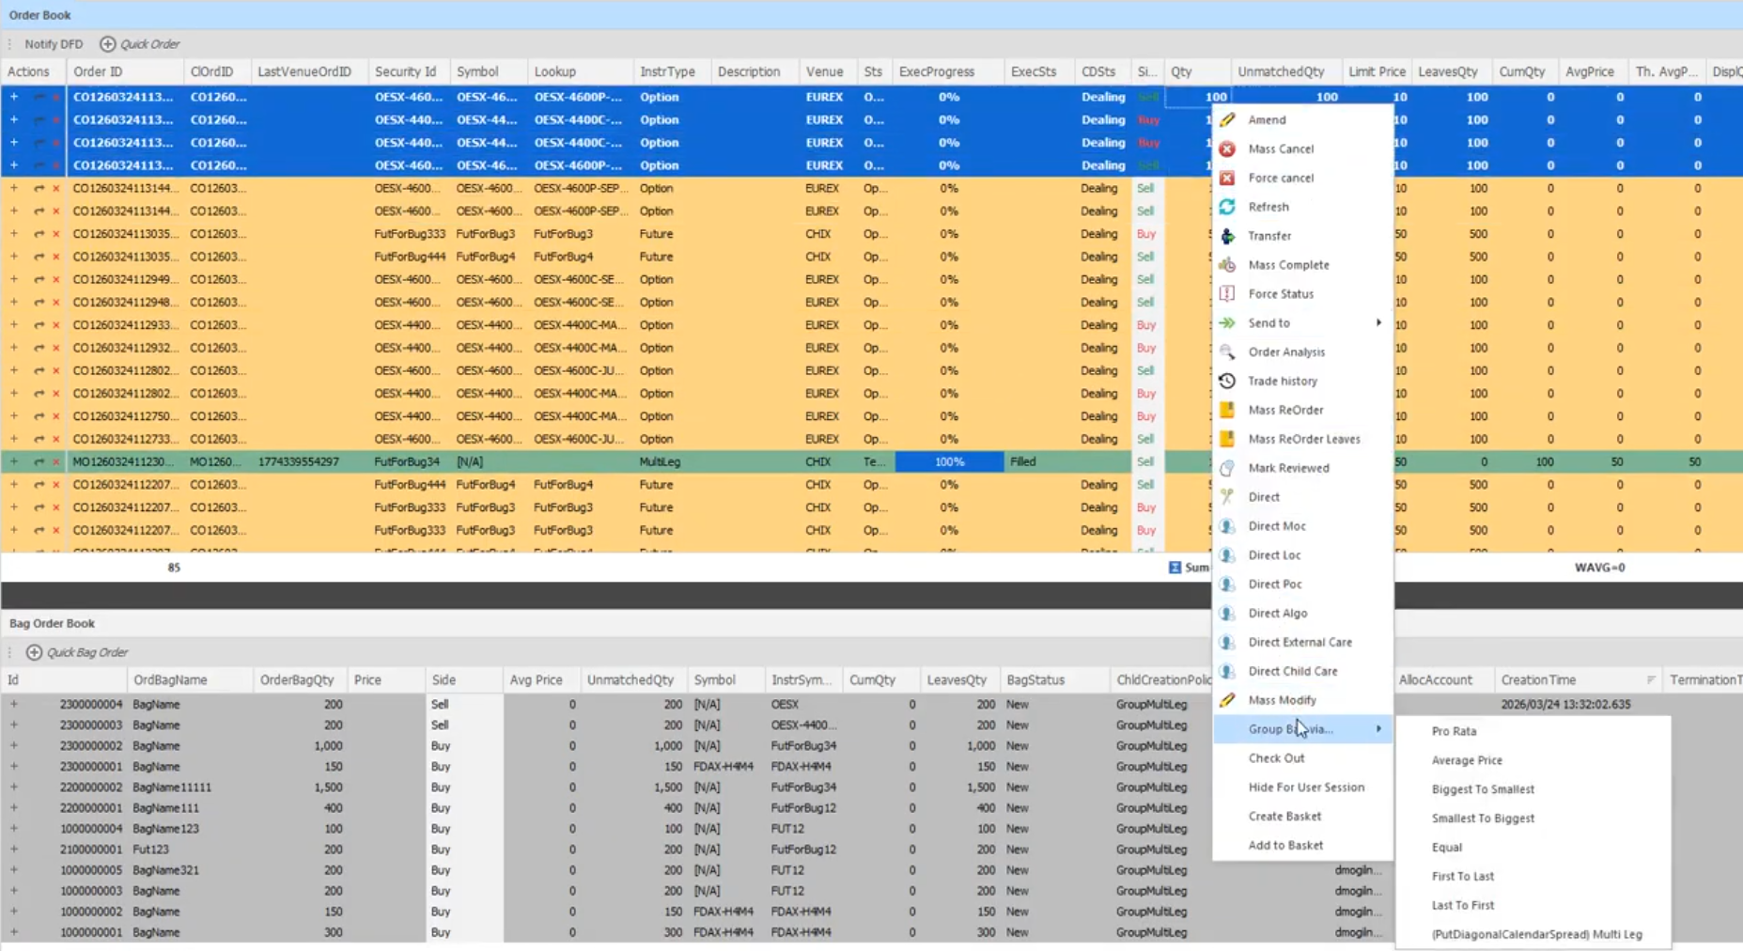Screen dimensions: 1743x951
Task: Click the Order ID column header
Action: pyautogui.click(x=124, y=71)
